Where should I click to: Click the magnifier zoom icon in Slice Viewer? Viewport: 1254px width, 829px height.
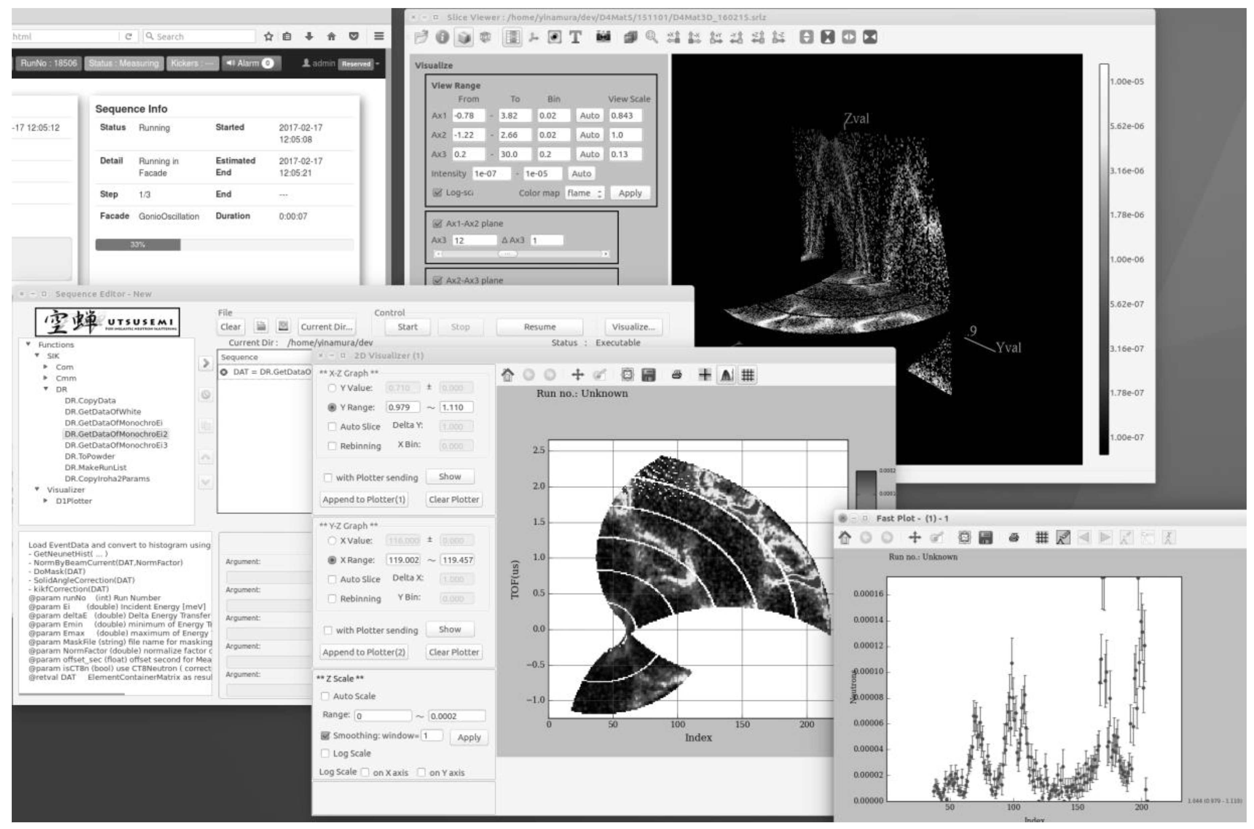click(x=651, y=37)
